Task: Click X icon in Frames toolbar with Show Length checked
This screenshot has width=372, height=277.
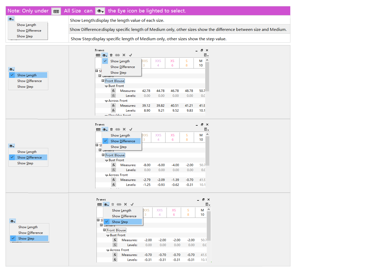Action: click(x=124, y=55)
